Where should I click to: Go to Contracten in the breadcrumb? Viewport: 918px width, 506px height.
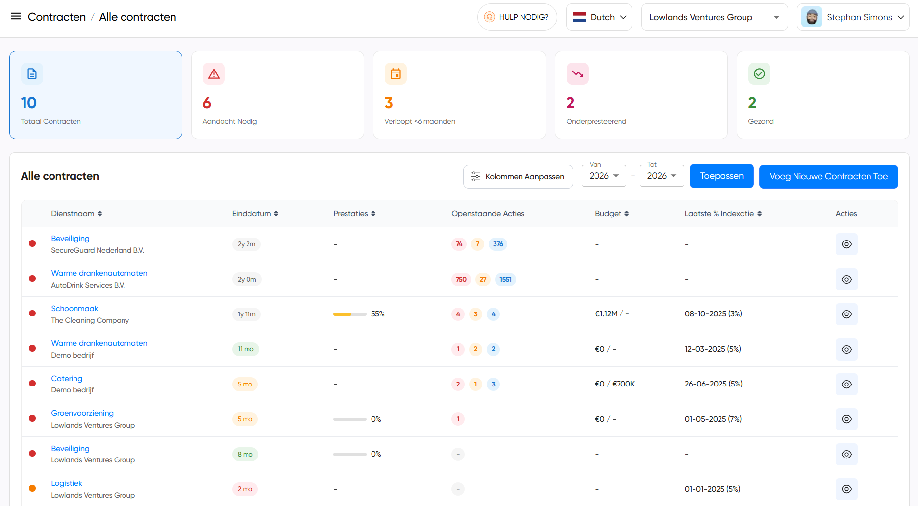[57, 17]
